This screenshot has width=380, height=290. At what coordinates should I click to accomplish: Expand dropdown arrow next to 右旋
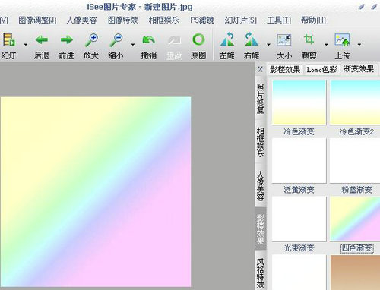click(x=268, y=45)
